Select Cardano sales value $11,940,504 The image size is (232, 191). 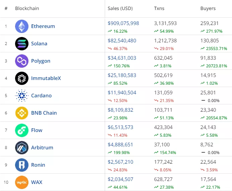[x=122, y=93]
